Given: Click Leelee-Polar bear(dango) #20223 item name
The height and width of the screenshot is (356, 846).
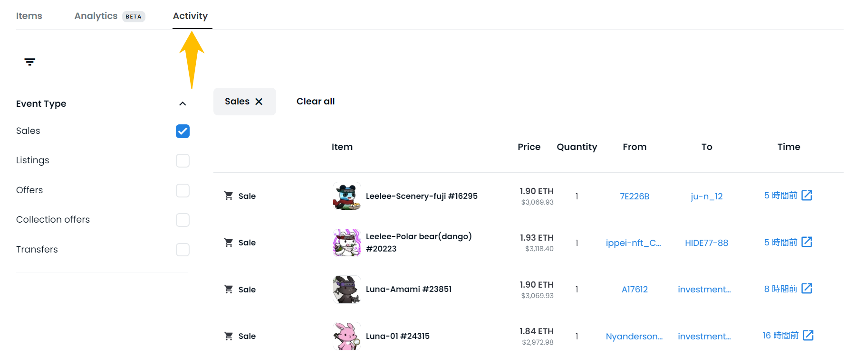Looking at the screenshot, I should tap(419, 243).
